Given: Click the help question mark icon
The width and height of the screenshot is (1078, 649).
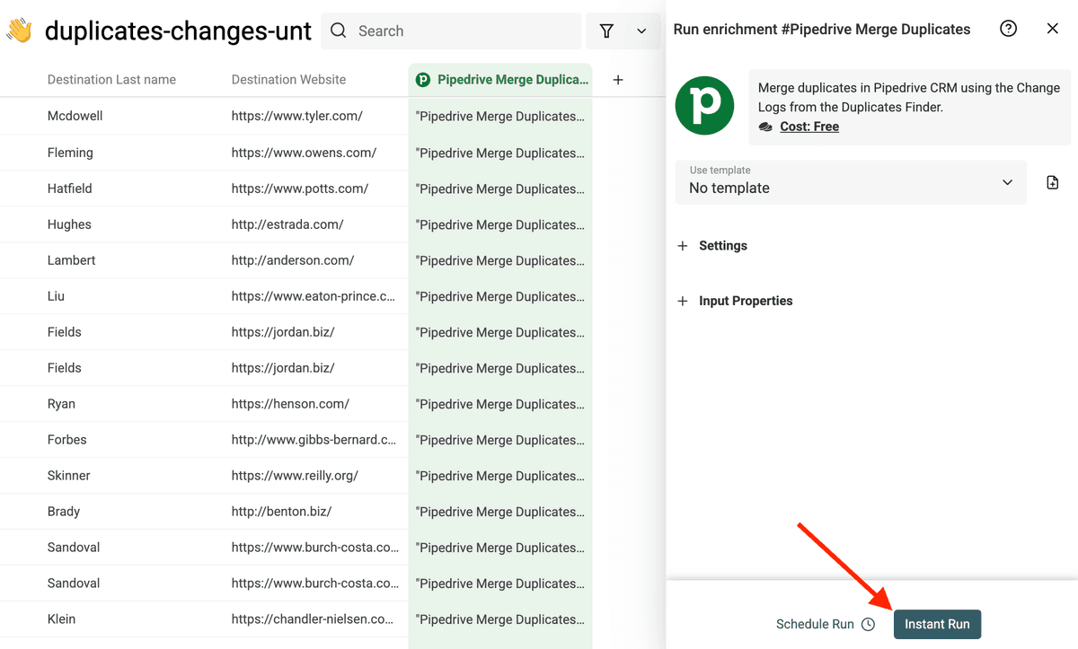Looking at the screenshot, I should [1009, 29].
